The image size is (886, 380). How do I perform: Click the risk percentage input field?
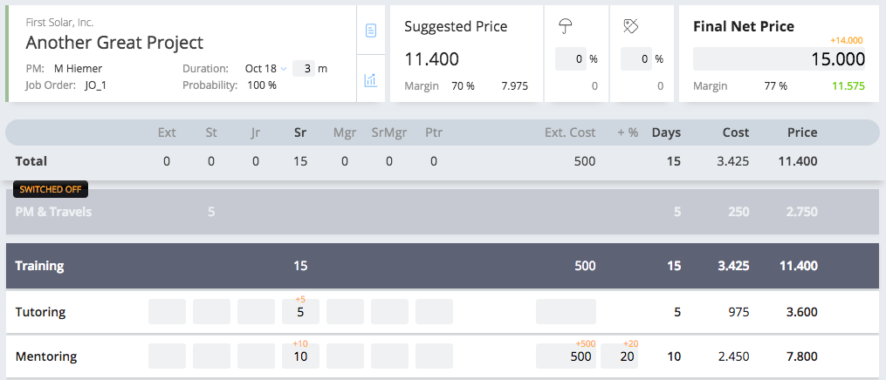571,59
